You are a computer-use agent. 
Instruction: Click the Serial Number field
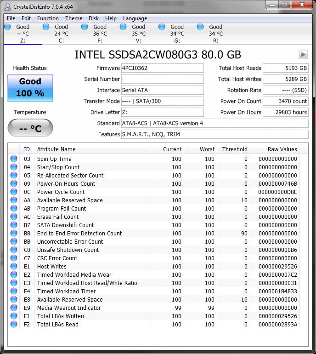[162, 79]
